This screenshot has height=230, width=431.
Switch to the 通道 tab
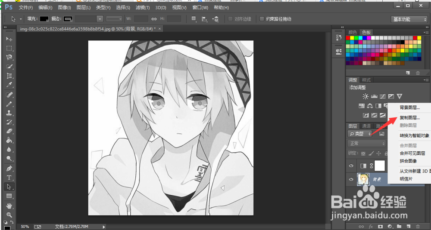tap(366, 126)
